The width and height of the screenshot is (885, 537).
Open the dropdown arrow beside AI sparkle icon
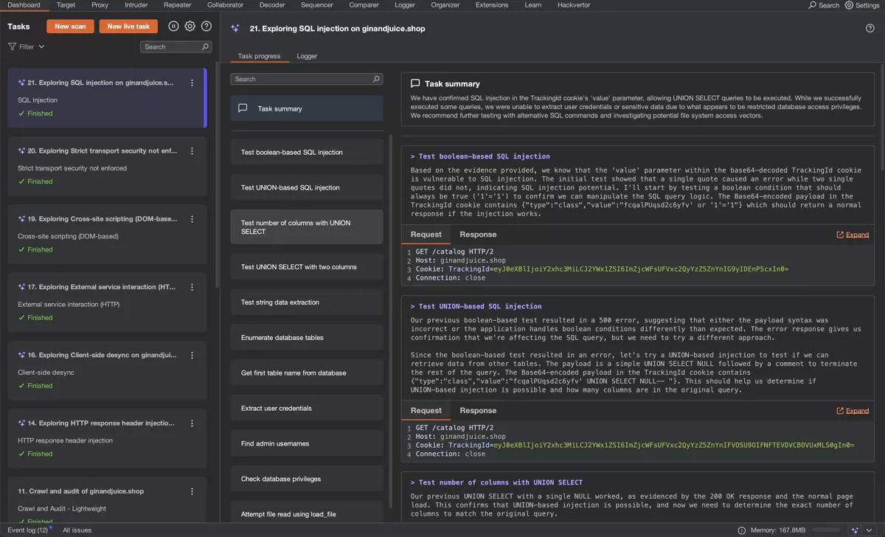(870, 530)
